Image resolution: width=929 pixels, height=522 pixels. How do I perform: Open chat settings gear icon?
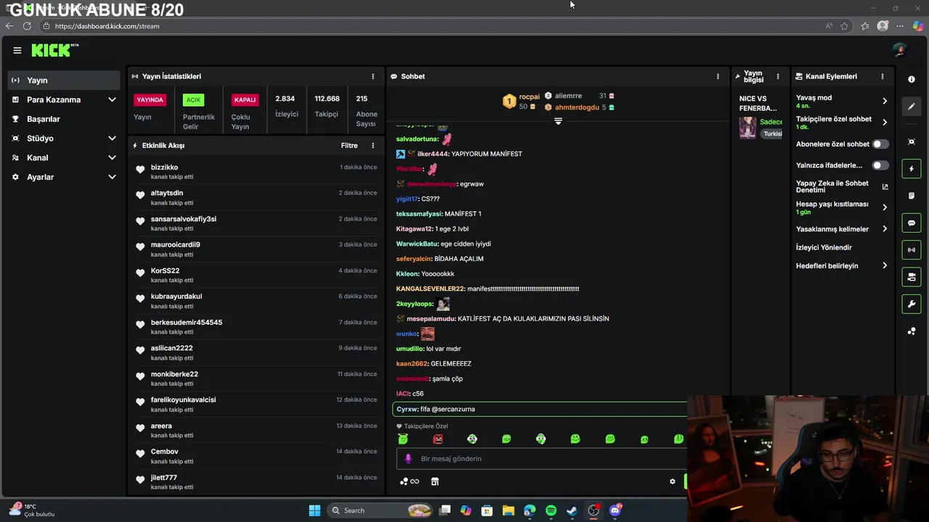(672, 481)
